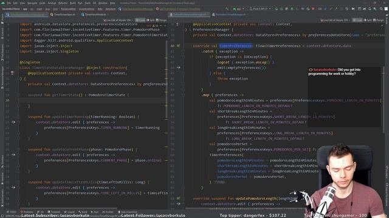
Task: Click the green Debug bug icon
Action: pos(292,8)
